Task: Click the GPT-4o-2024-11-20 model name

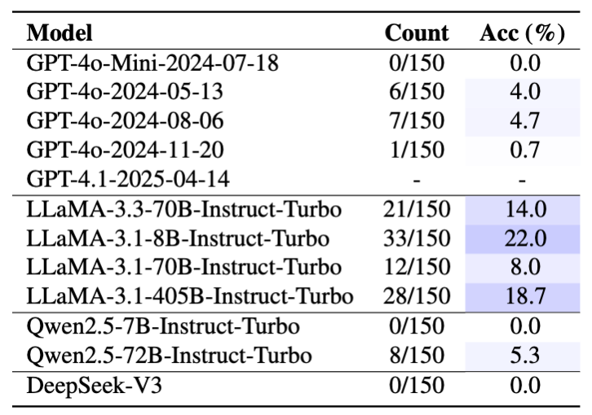Action: (x=125, y=150)
